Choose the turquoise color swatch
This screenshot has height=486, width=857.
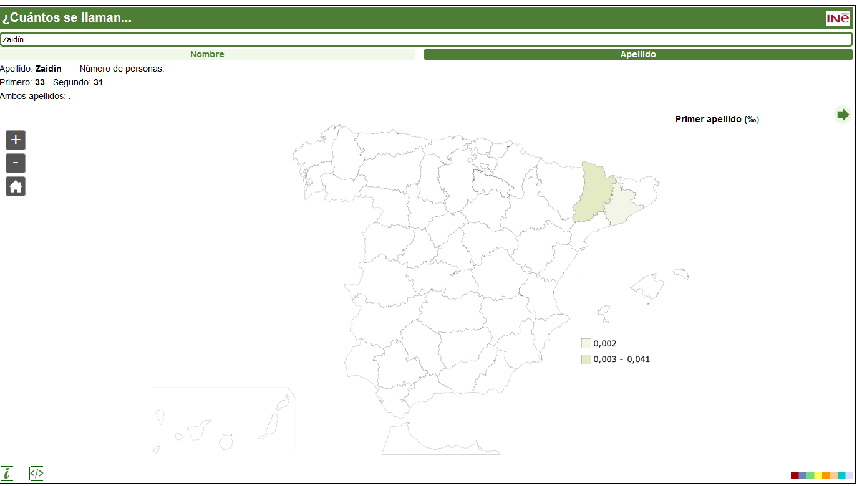pos(841,475)
